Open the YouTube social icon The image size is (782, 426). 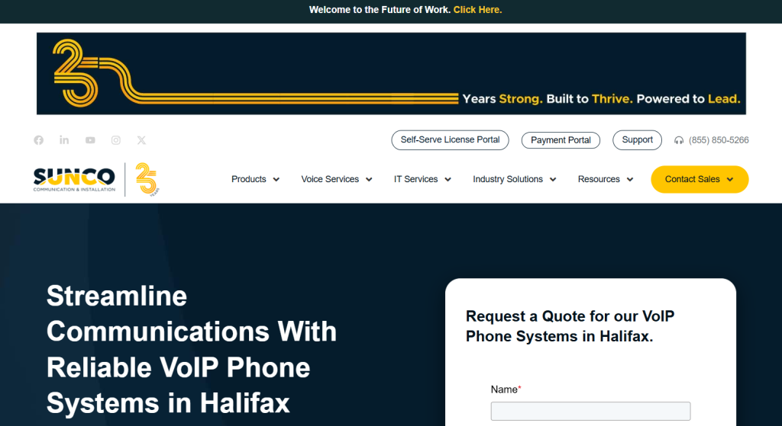tap(90, 140)
